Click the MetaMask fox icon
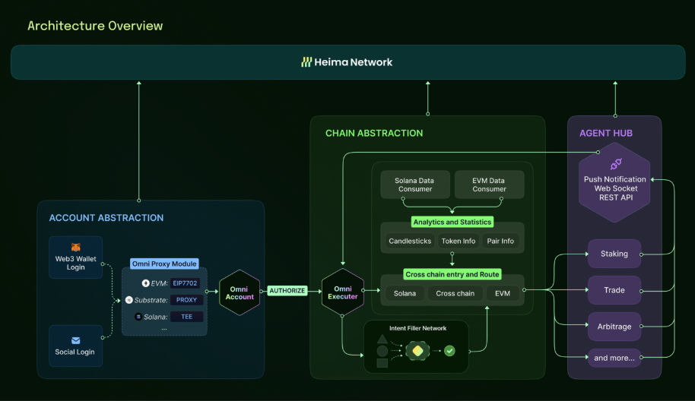 tap(75, 247)
